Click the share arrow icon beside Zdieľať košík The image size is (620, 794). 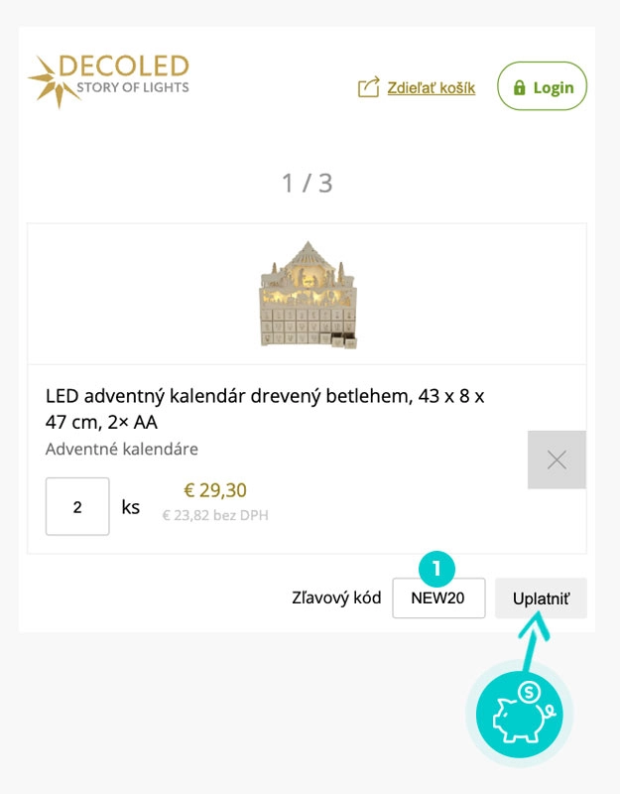[x=367, y=86]
